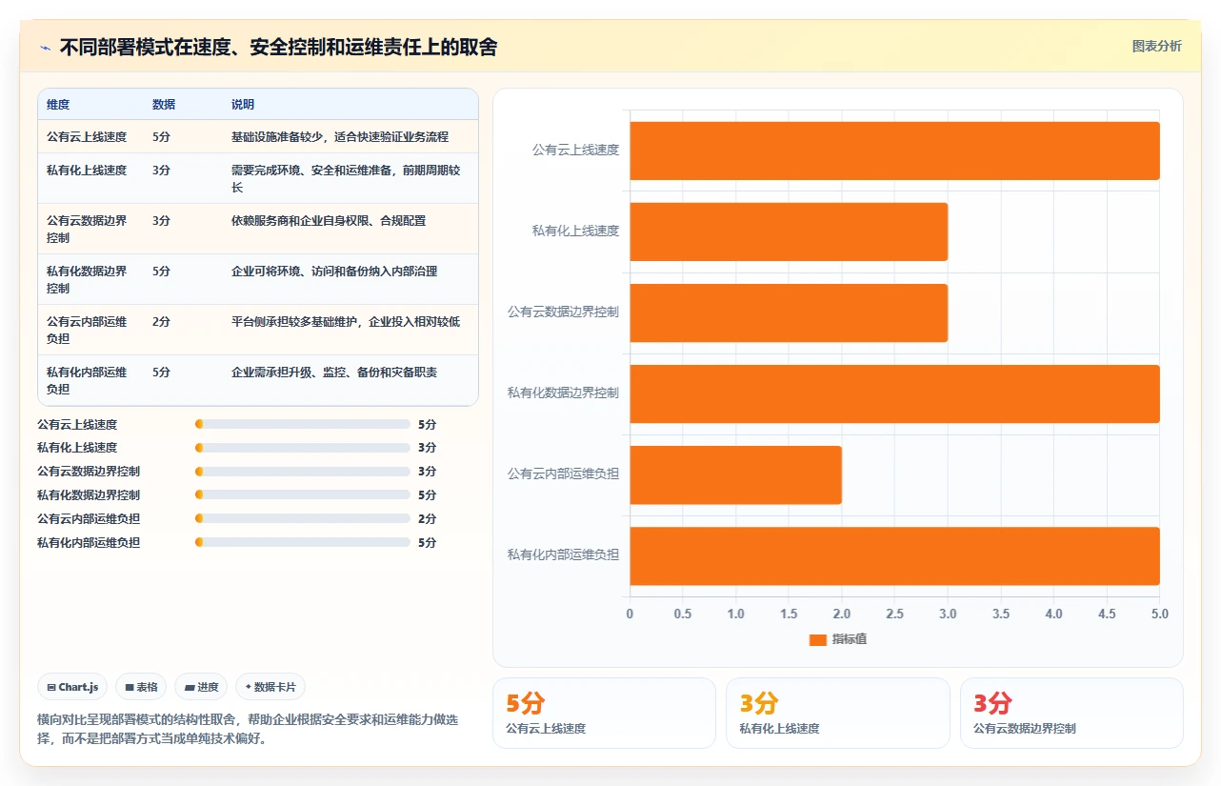This screenshot has width=1221, height=786.
Task: Click the 公有云内部运维负担 progress bar
Action: [x=302, y=519]
